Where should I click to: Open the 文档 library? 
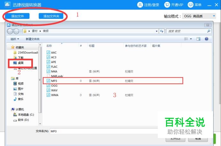click(19, 94)
